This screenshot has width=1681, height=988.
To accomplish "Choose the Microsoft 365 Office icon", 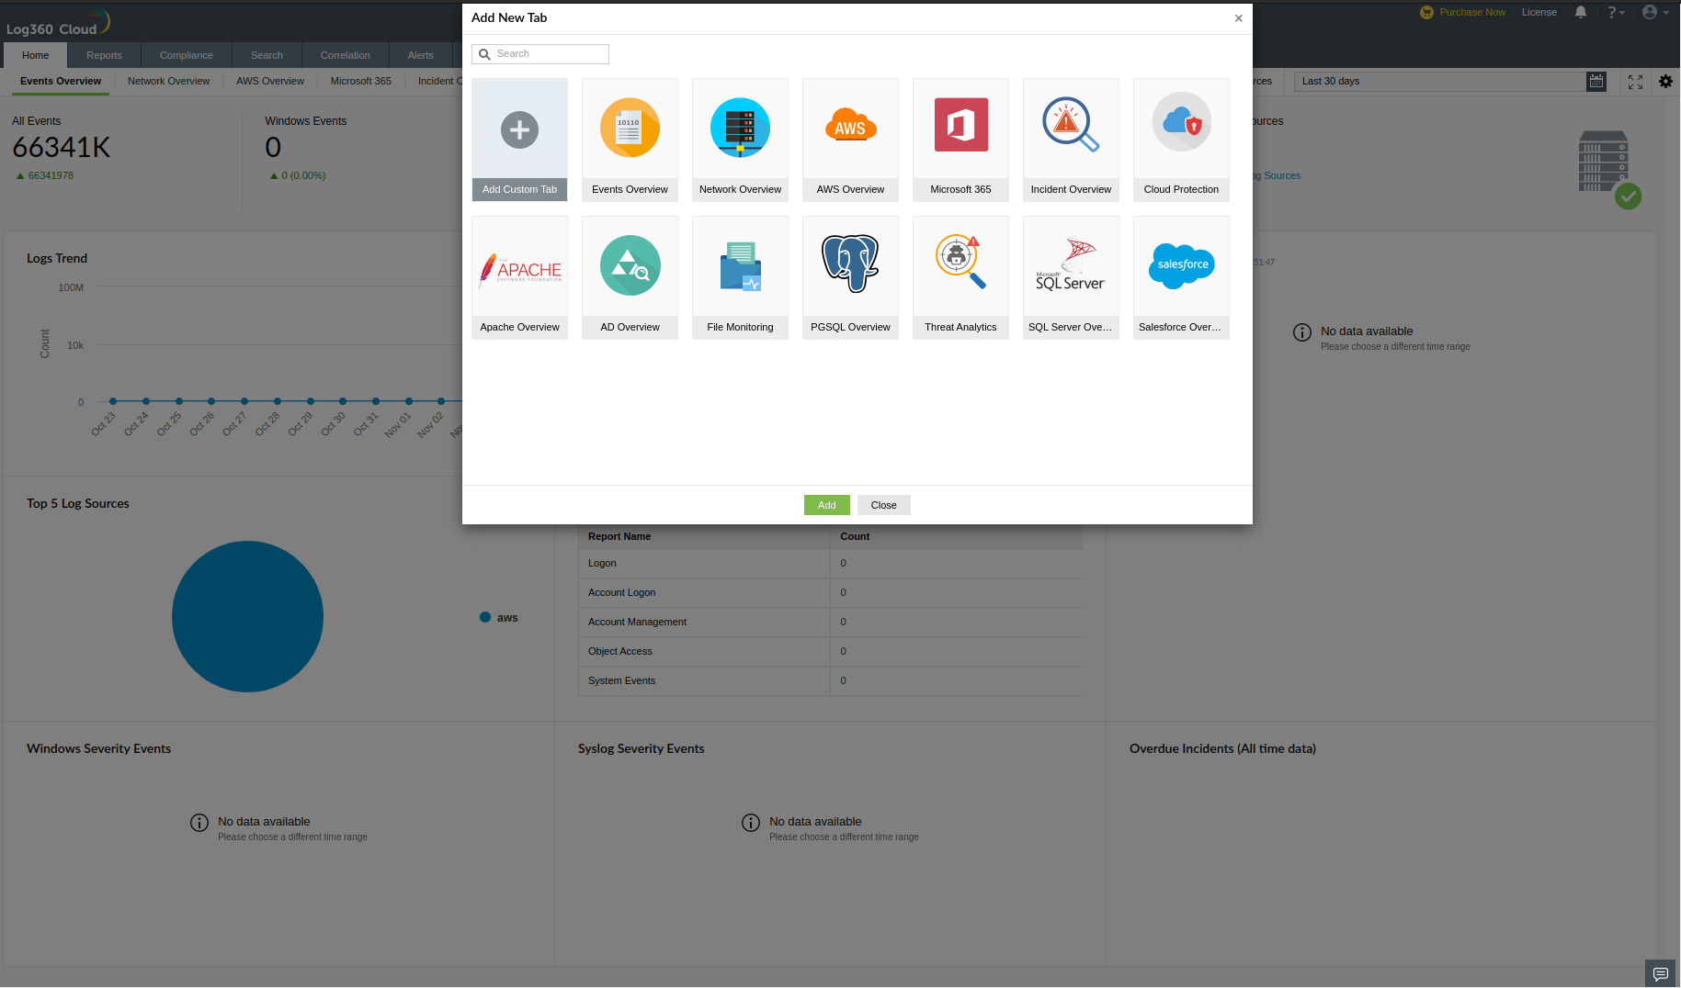I will pyautogui.click(x=960, y=124).
